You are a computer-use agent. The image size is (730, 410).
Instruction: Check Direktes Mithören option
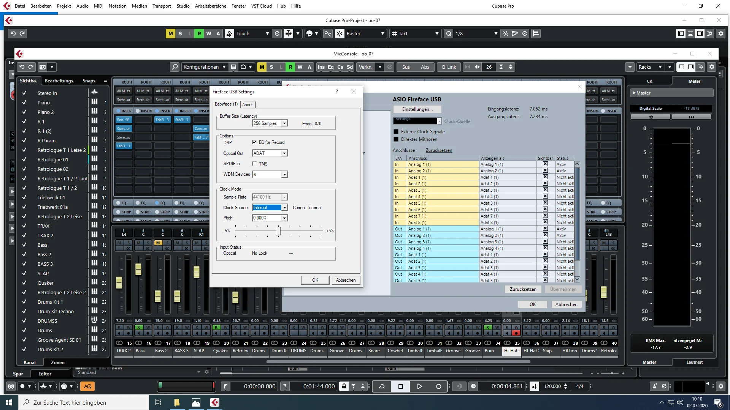pyautogui.click(x=396, y=139)
